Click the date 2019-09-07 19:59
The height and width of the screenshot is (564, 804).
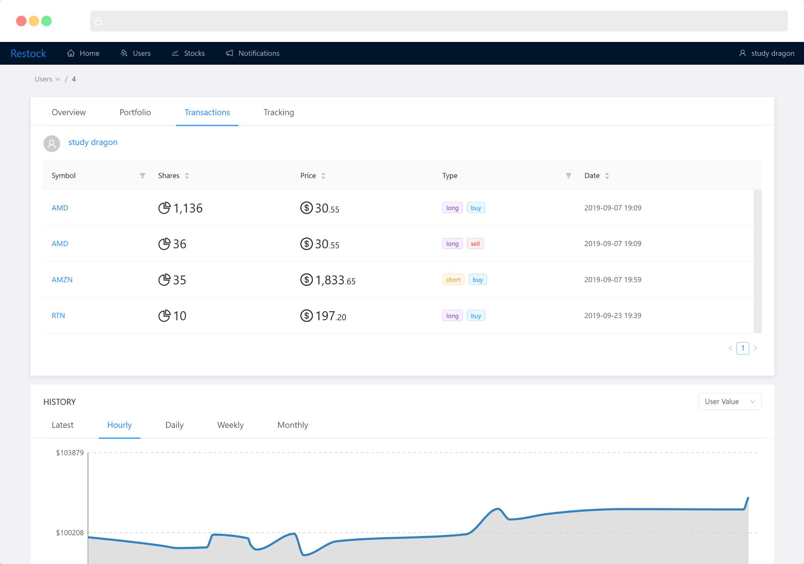(x=613, y=279)
